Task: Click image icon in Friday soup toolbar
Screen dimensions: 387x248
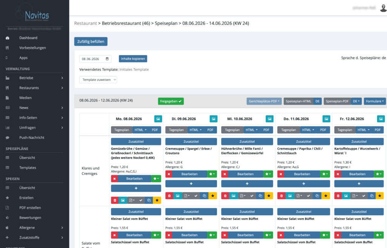Action: click(x=346, y=196)
